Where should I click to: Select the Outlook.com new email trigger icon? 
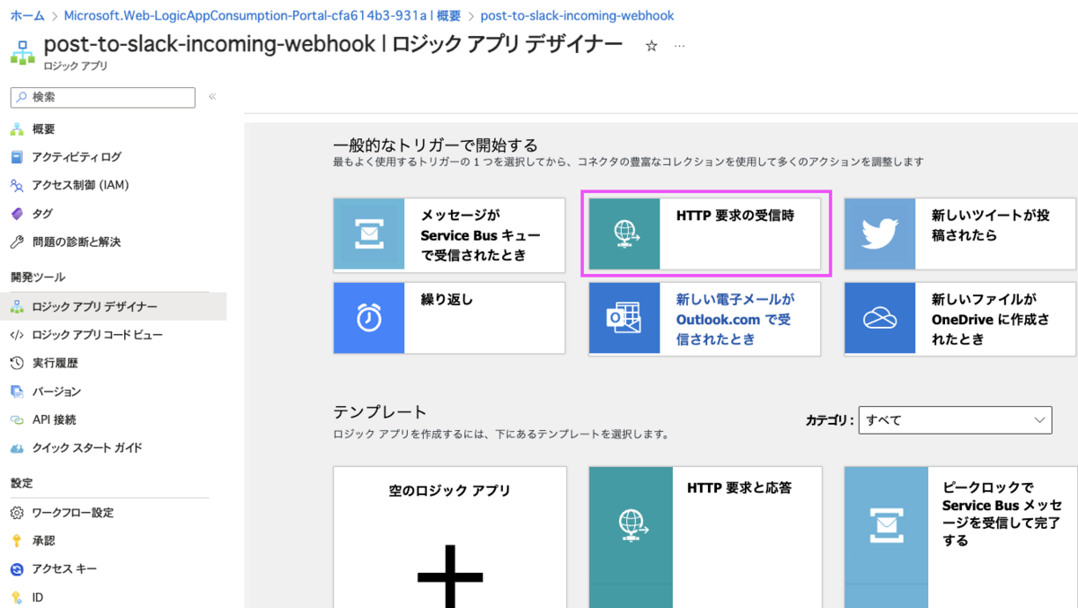pyautogui.click(x=624, y=318)
